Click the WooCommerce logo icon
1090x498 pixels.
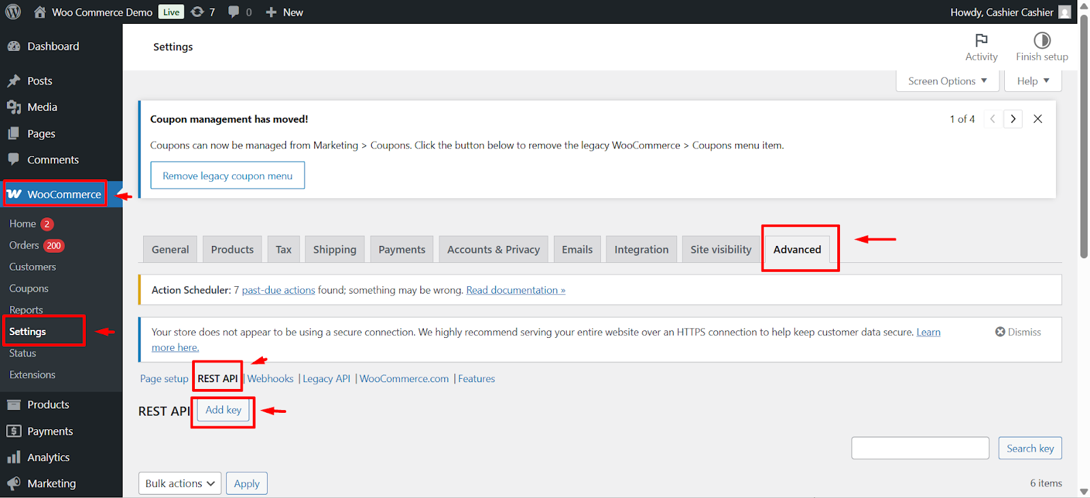coord(14,194)
